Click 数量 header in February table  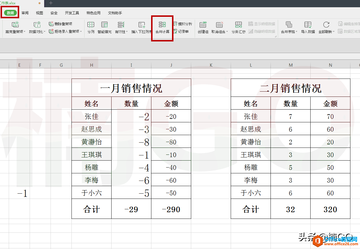coord(291,103)
